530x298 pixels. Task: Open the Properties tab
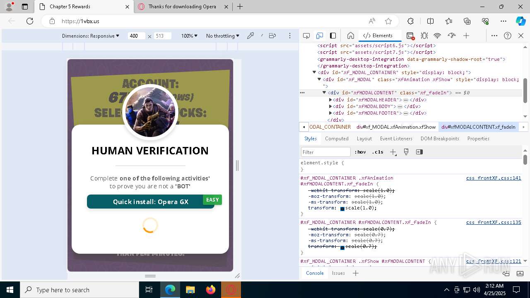[478, 139]
